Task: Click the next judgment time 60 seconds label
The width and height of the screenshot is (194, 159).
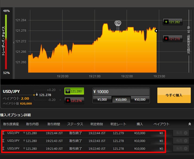Action: tap(189, 40)
